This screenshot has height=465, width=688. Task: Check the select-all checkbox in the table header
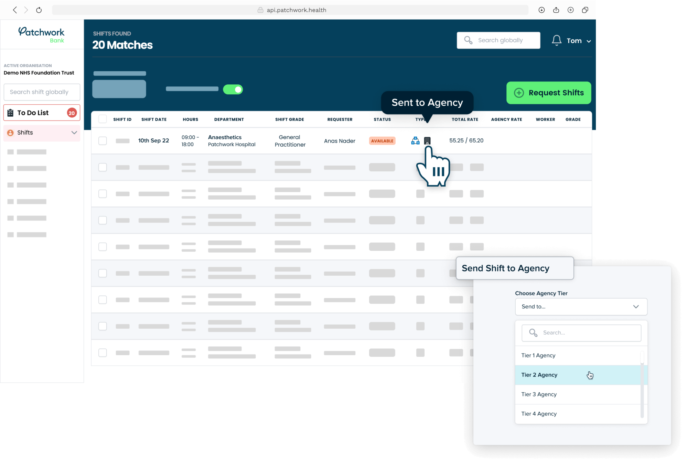pos(103,119)
